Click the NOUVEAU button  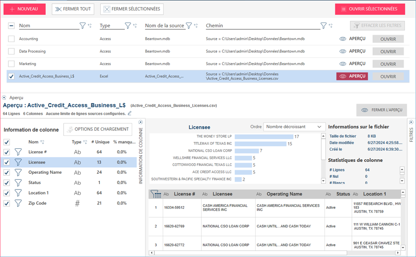pyautogui.click(x=24, y=9)
